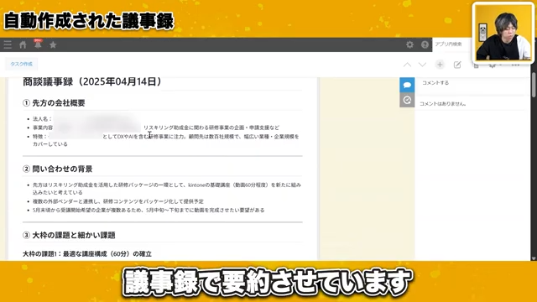Click the 大枠の課題1：最適な講座構成 line

87,253
